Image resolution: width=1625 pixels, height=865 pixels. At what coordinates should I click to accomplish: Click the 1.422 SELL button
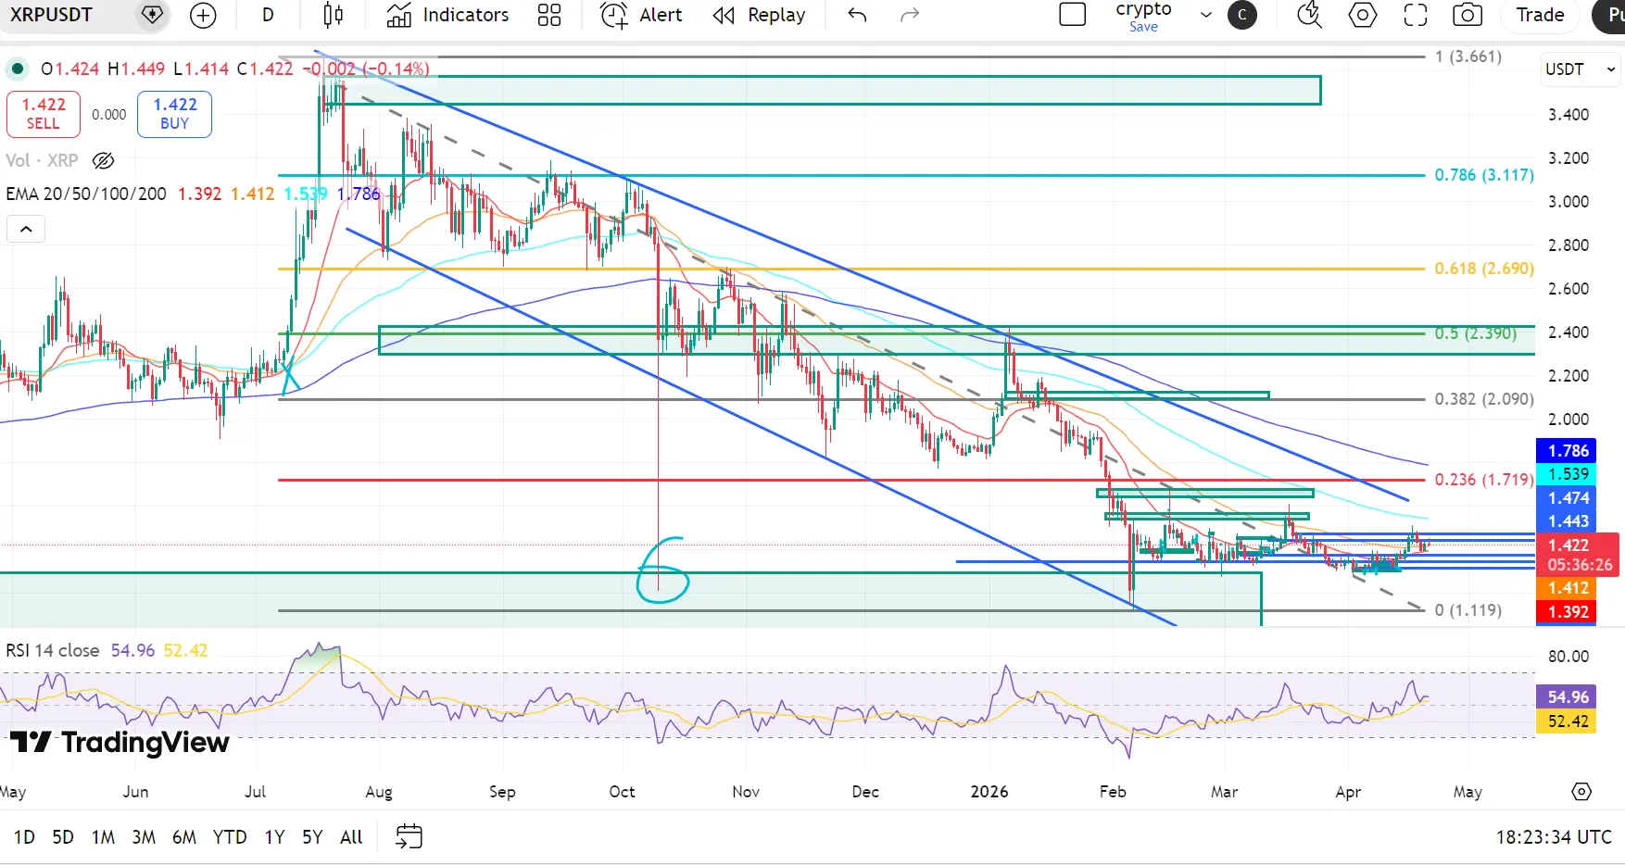(x=44, y=114)
